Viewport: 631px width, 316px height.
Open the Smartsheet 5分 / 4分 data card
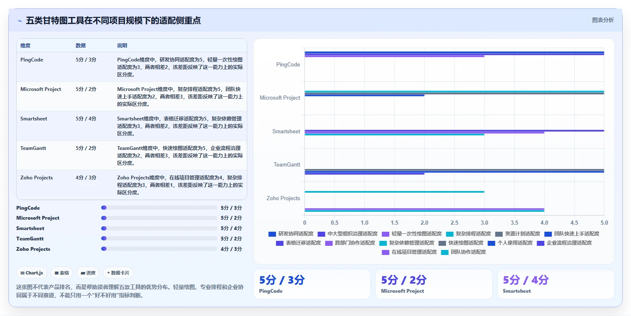(556, 284)
